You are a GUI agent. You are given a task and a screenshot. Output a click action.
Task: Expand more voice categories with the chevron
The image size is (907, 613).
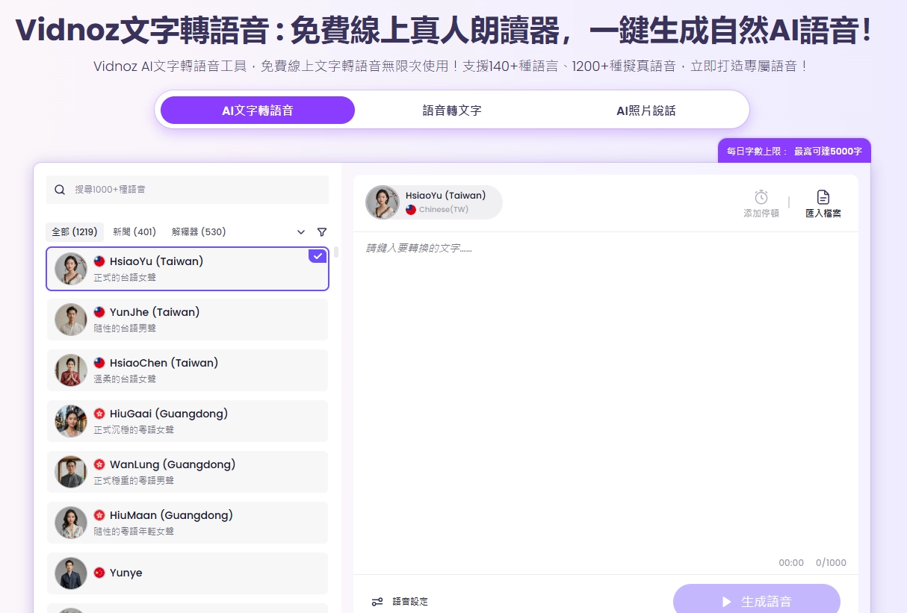[x=301, y=232]
